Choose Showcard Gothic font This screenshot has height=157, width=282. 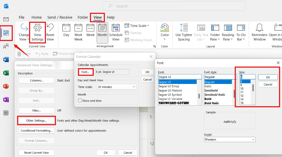pyautogui.click(x=174, y=103)
